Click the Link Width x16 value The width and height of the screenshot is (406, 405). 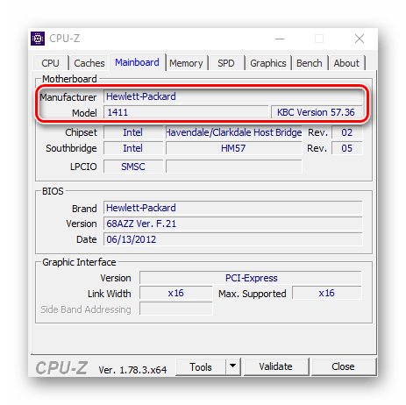click(x=176, y=293)
